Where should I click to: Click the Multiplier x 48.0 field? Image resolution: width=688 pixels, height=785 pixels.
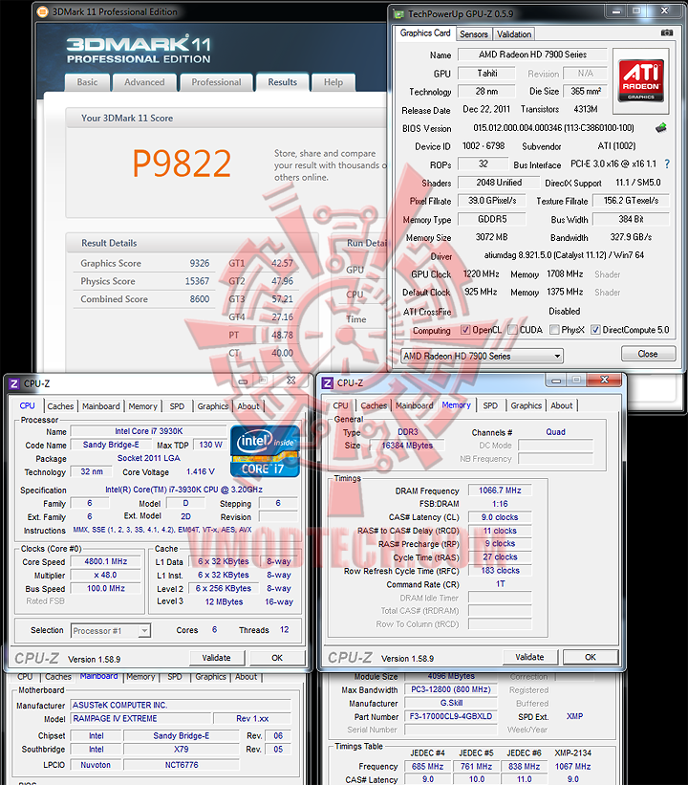[x=105, y=576]
